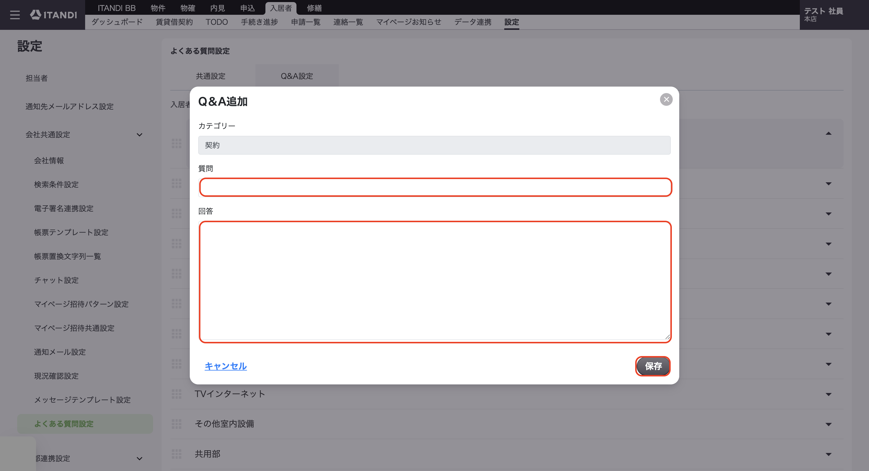Click the drag handle beside その他室内設備
The height and width of the screenshot is (471, 869).
click(176, 424)
